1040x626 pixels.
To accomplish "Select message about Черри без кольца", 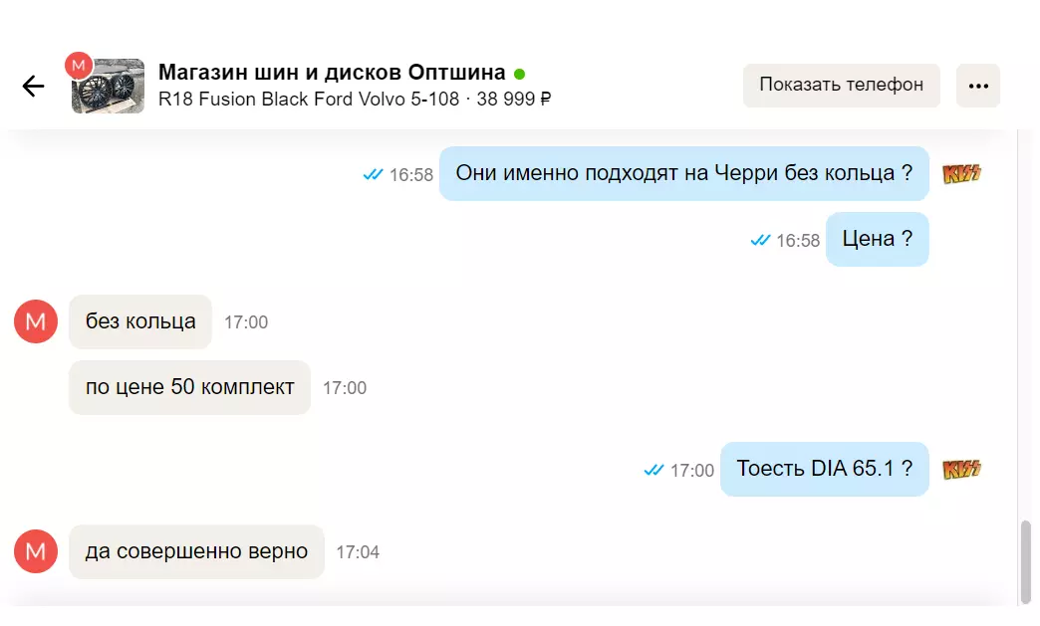I will 683,173.
